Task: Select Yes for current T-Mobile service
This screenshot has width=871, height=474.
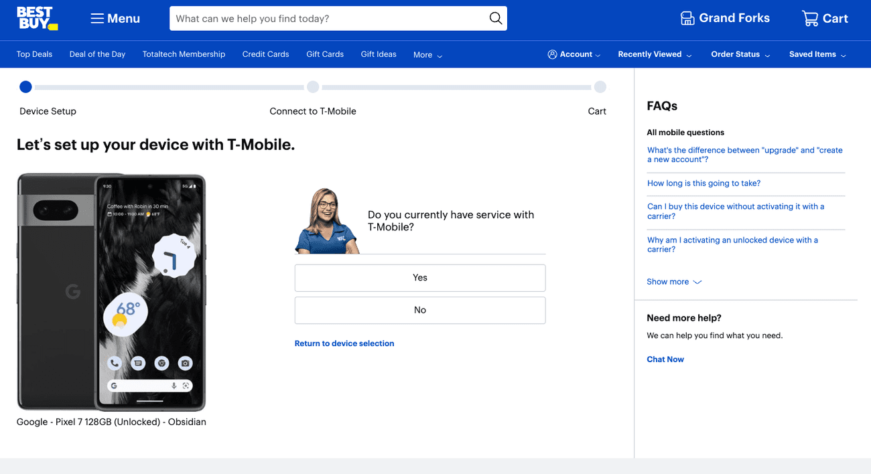Action: [x=420, y=277]
